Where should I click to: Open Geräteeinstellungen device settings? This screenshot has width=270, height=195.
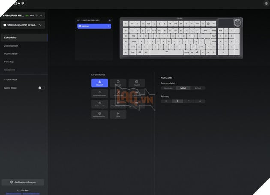23,182
